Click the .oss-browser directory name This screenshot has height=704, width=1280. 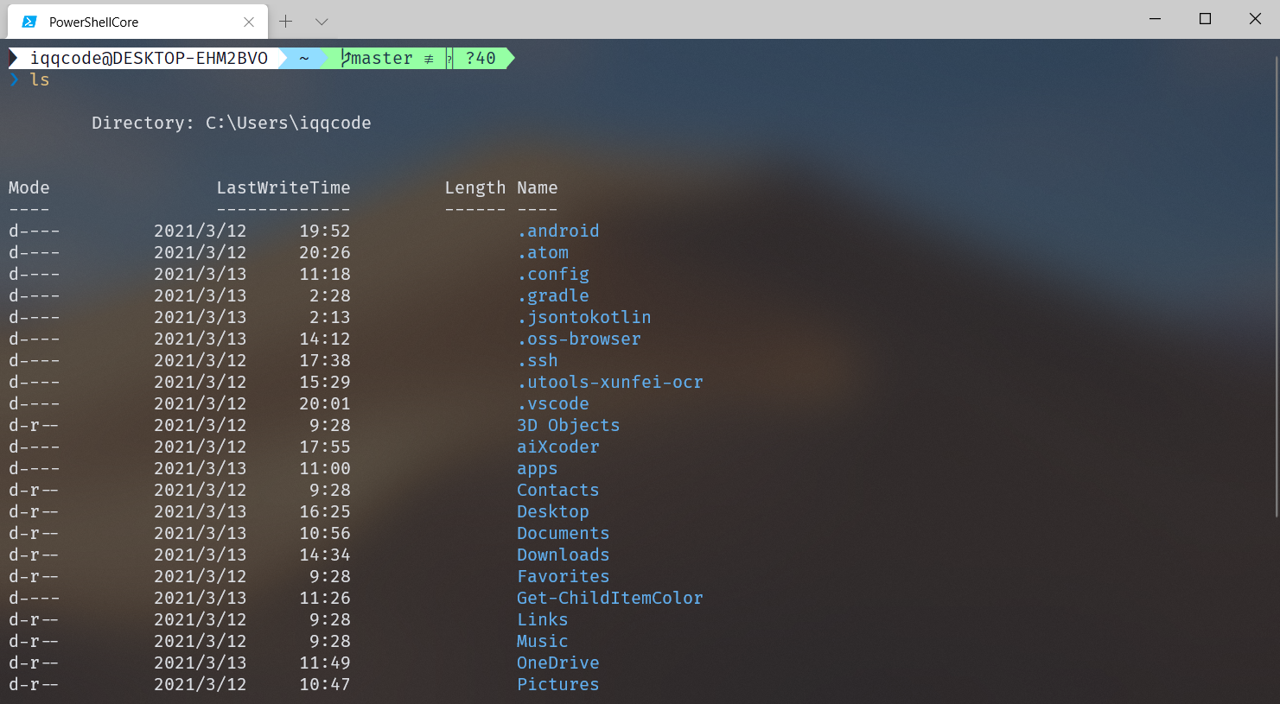pos(579,339)
